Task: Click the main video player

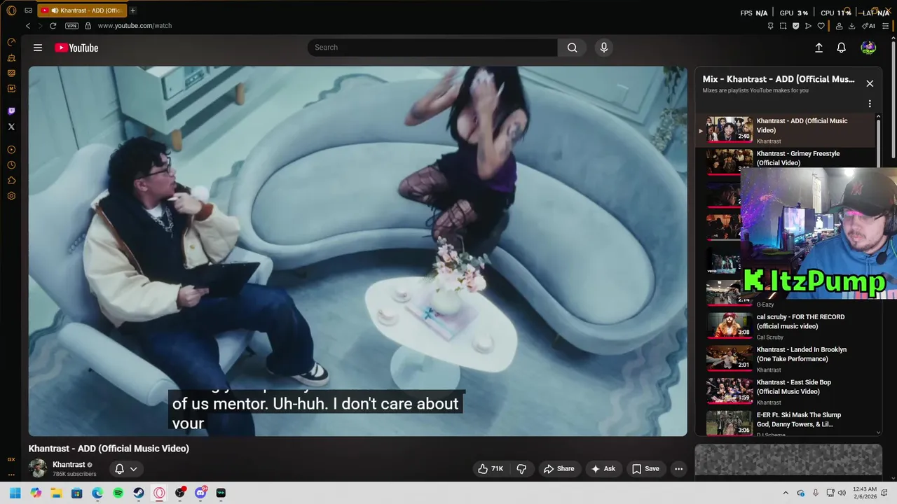Action: click(x=357, y=251)
